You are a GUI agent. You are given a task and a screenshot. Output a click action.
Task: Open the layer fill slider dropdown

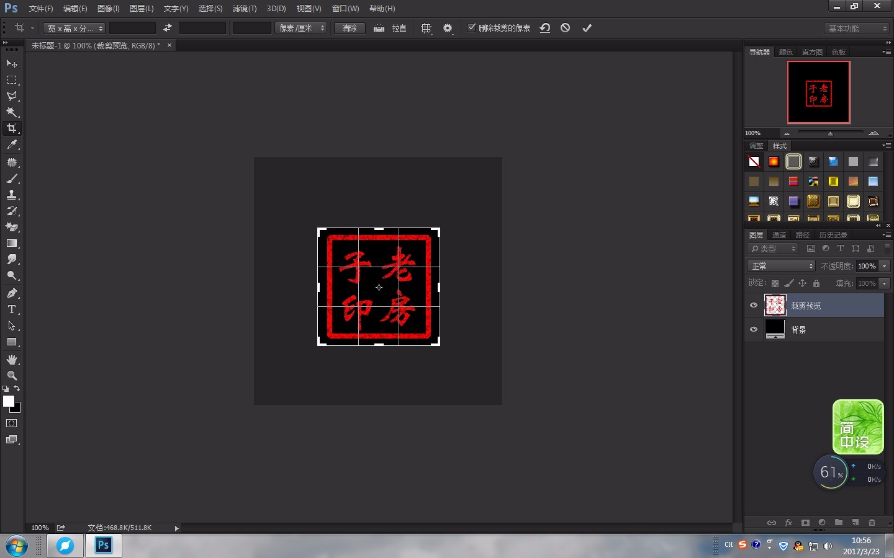pyautogui.click(x=885, y=283)
